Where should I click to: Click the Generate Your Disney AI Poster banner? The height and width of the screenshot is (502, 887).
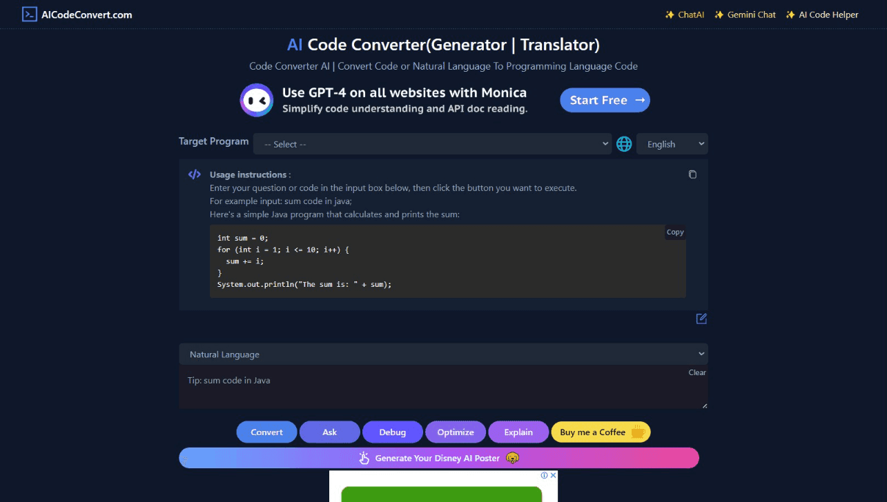click(x=439, y=458)
